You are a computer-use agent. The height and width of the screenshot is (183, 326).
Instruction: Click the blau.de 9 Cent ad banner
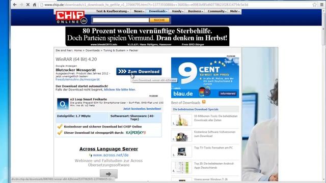tap(205, 78)
